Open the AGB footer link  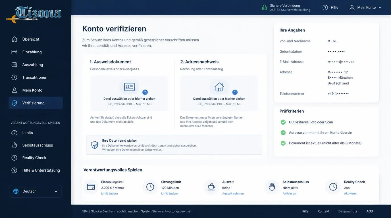click(x=369, y=211)
